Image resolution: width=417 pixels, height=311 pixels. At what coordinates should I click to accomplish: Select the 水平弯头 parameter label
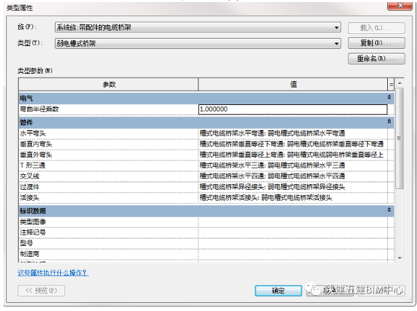[32, 133]
